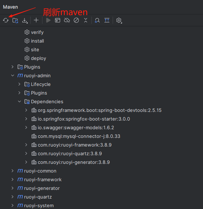Click gear icon beside install

[x=27, y=41]
